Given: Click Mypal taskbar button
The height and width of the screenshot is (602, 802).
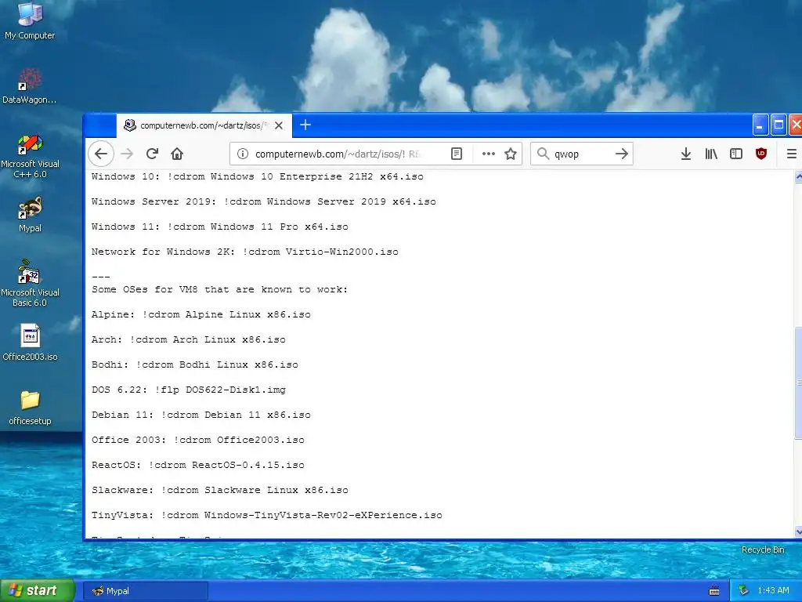Looking at the screenshot, I should [146, 591].
